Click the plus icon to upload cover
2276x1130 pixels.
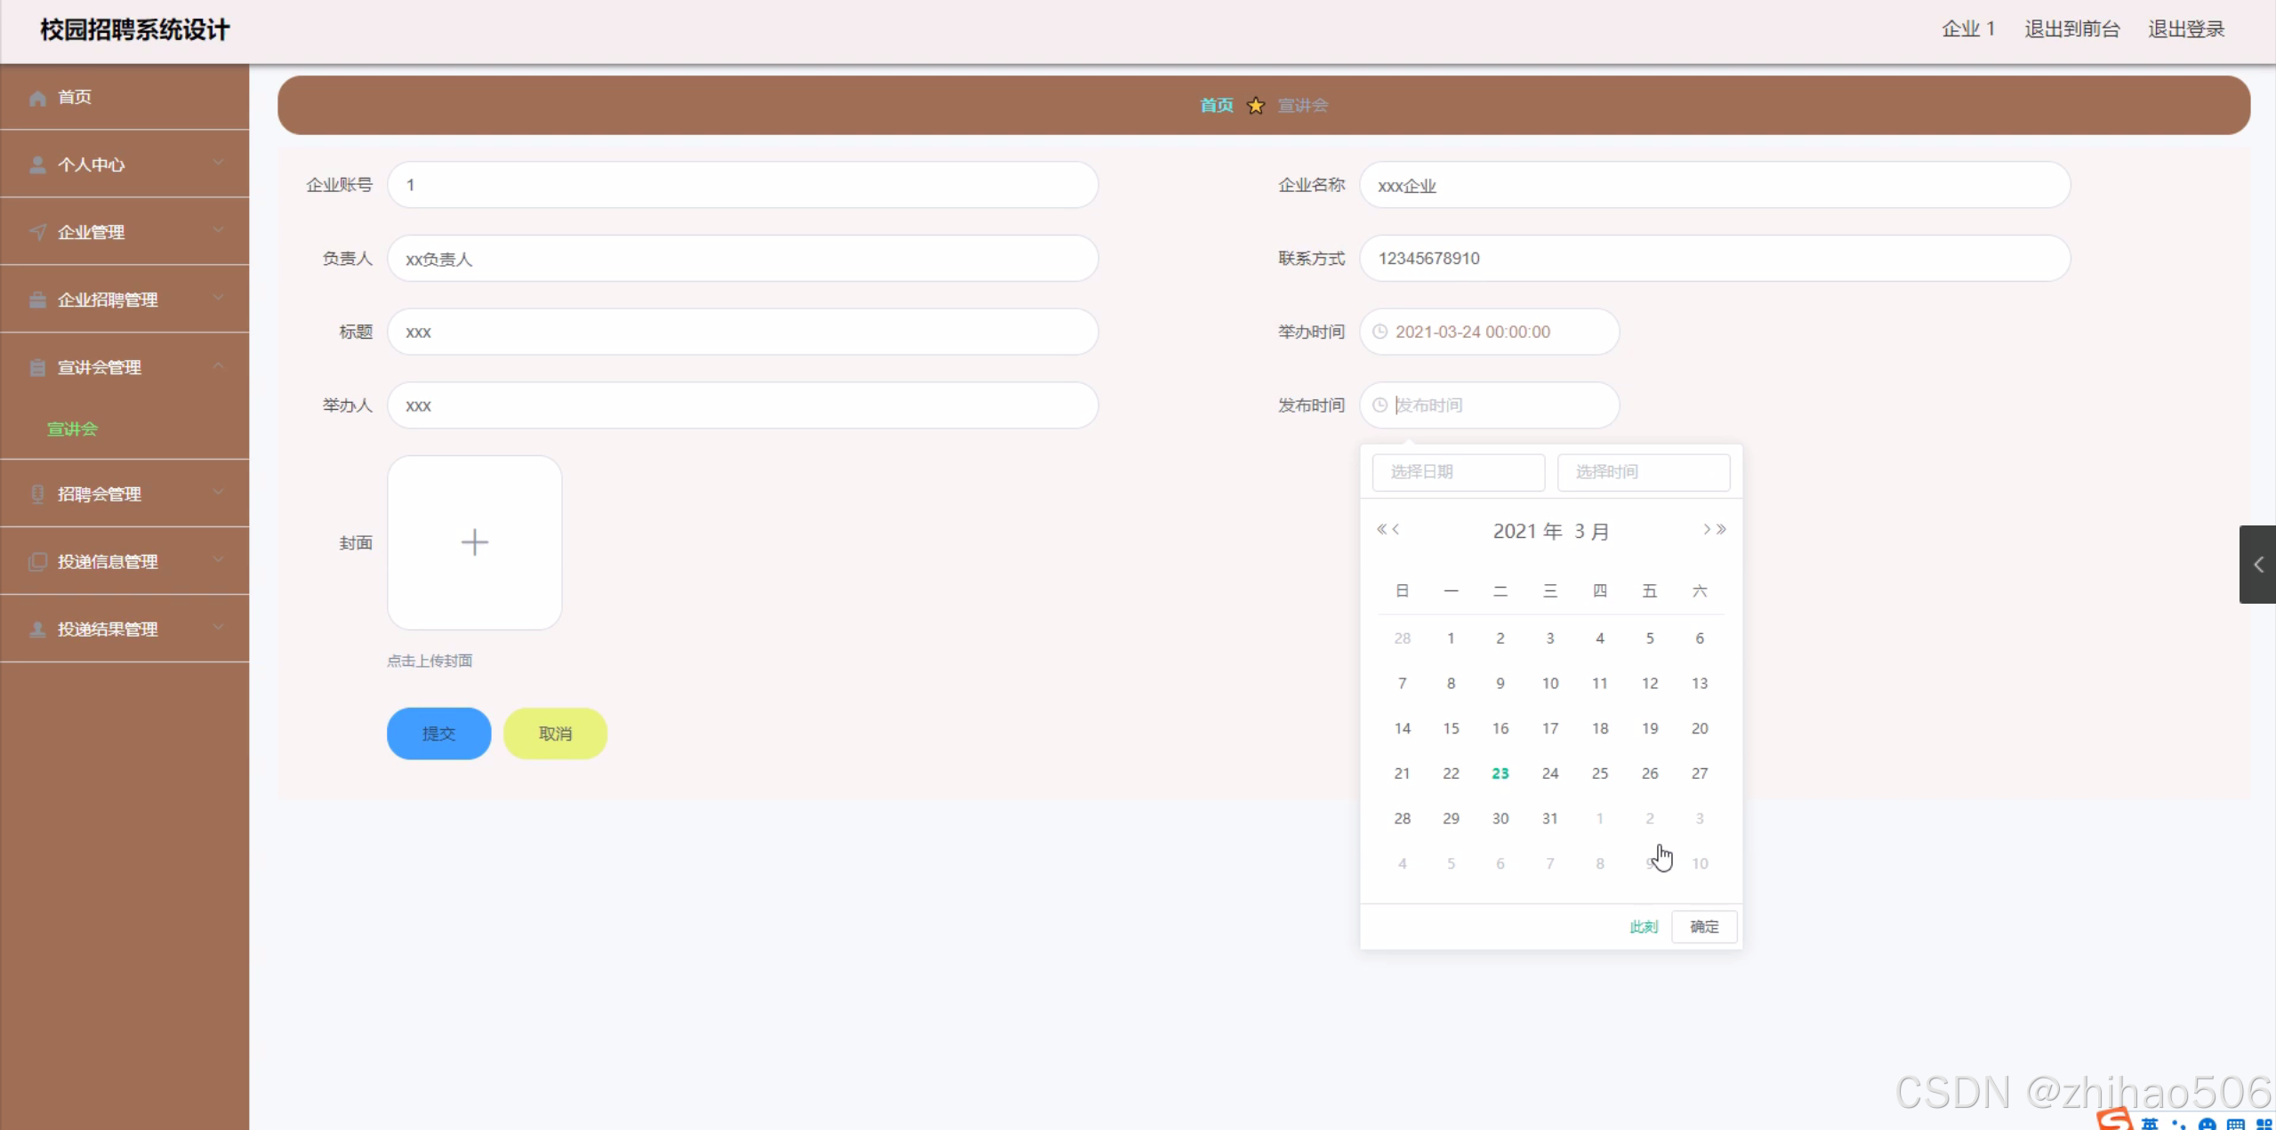coord(474,542)
